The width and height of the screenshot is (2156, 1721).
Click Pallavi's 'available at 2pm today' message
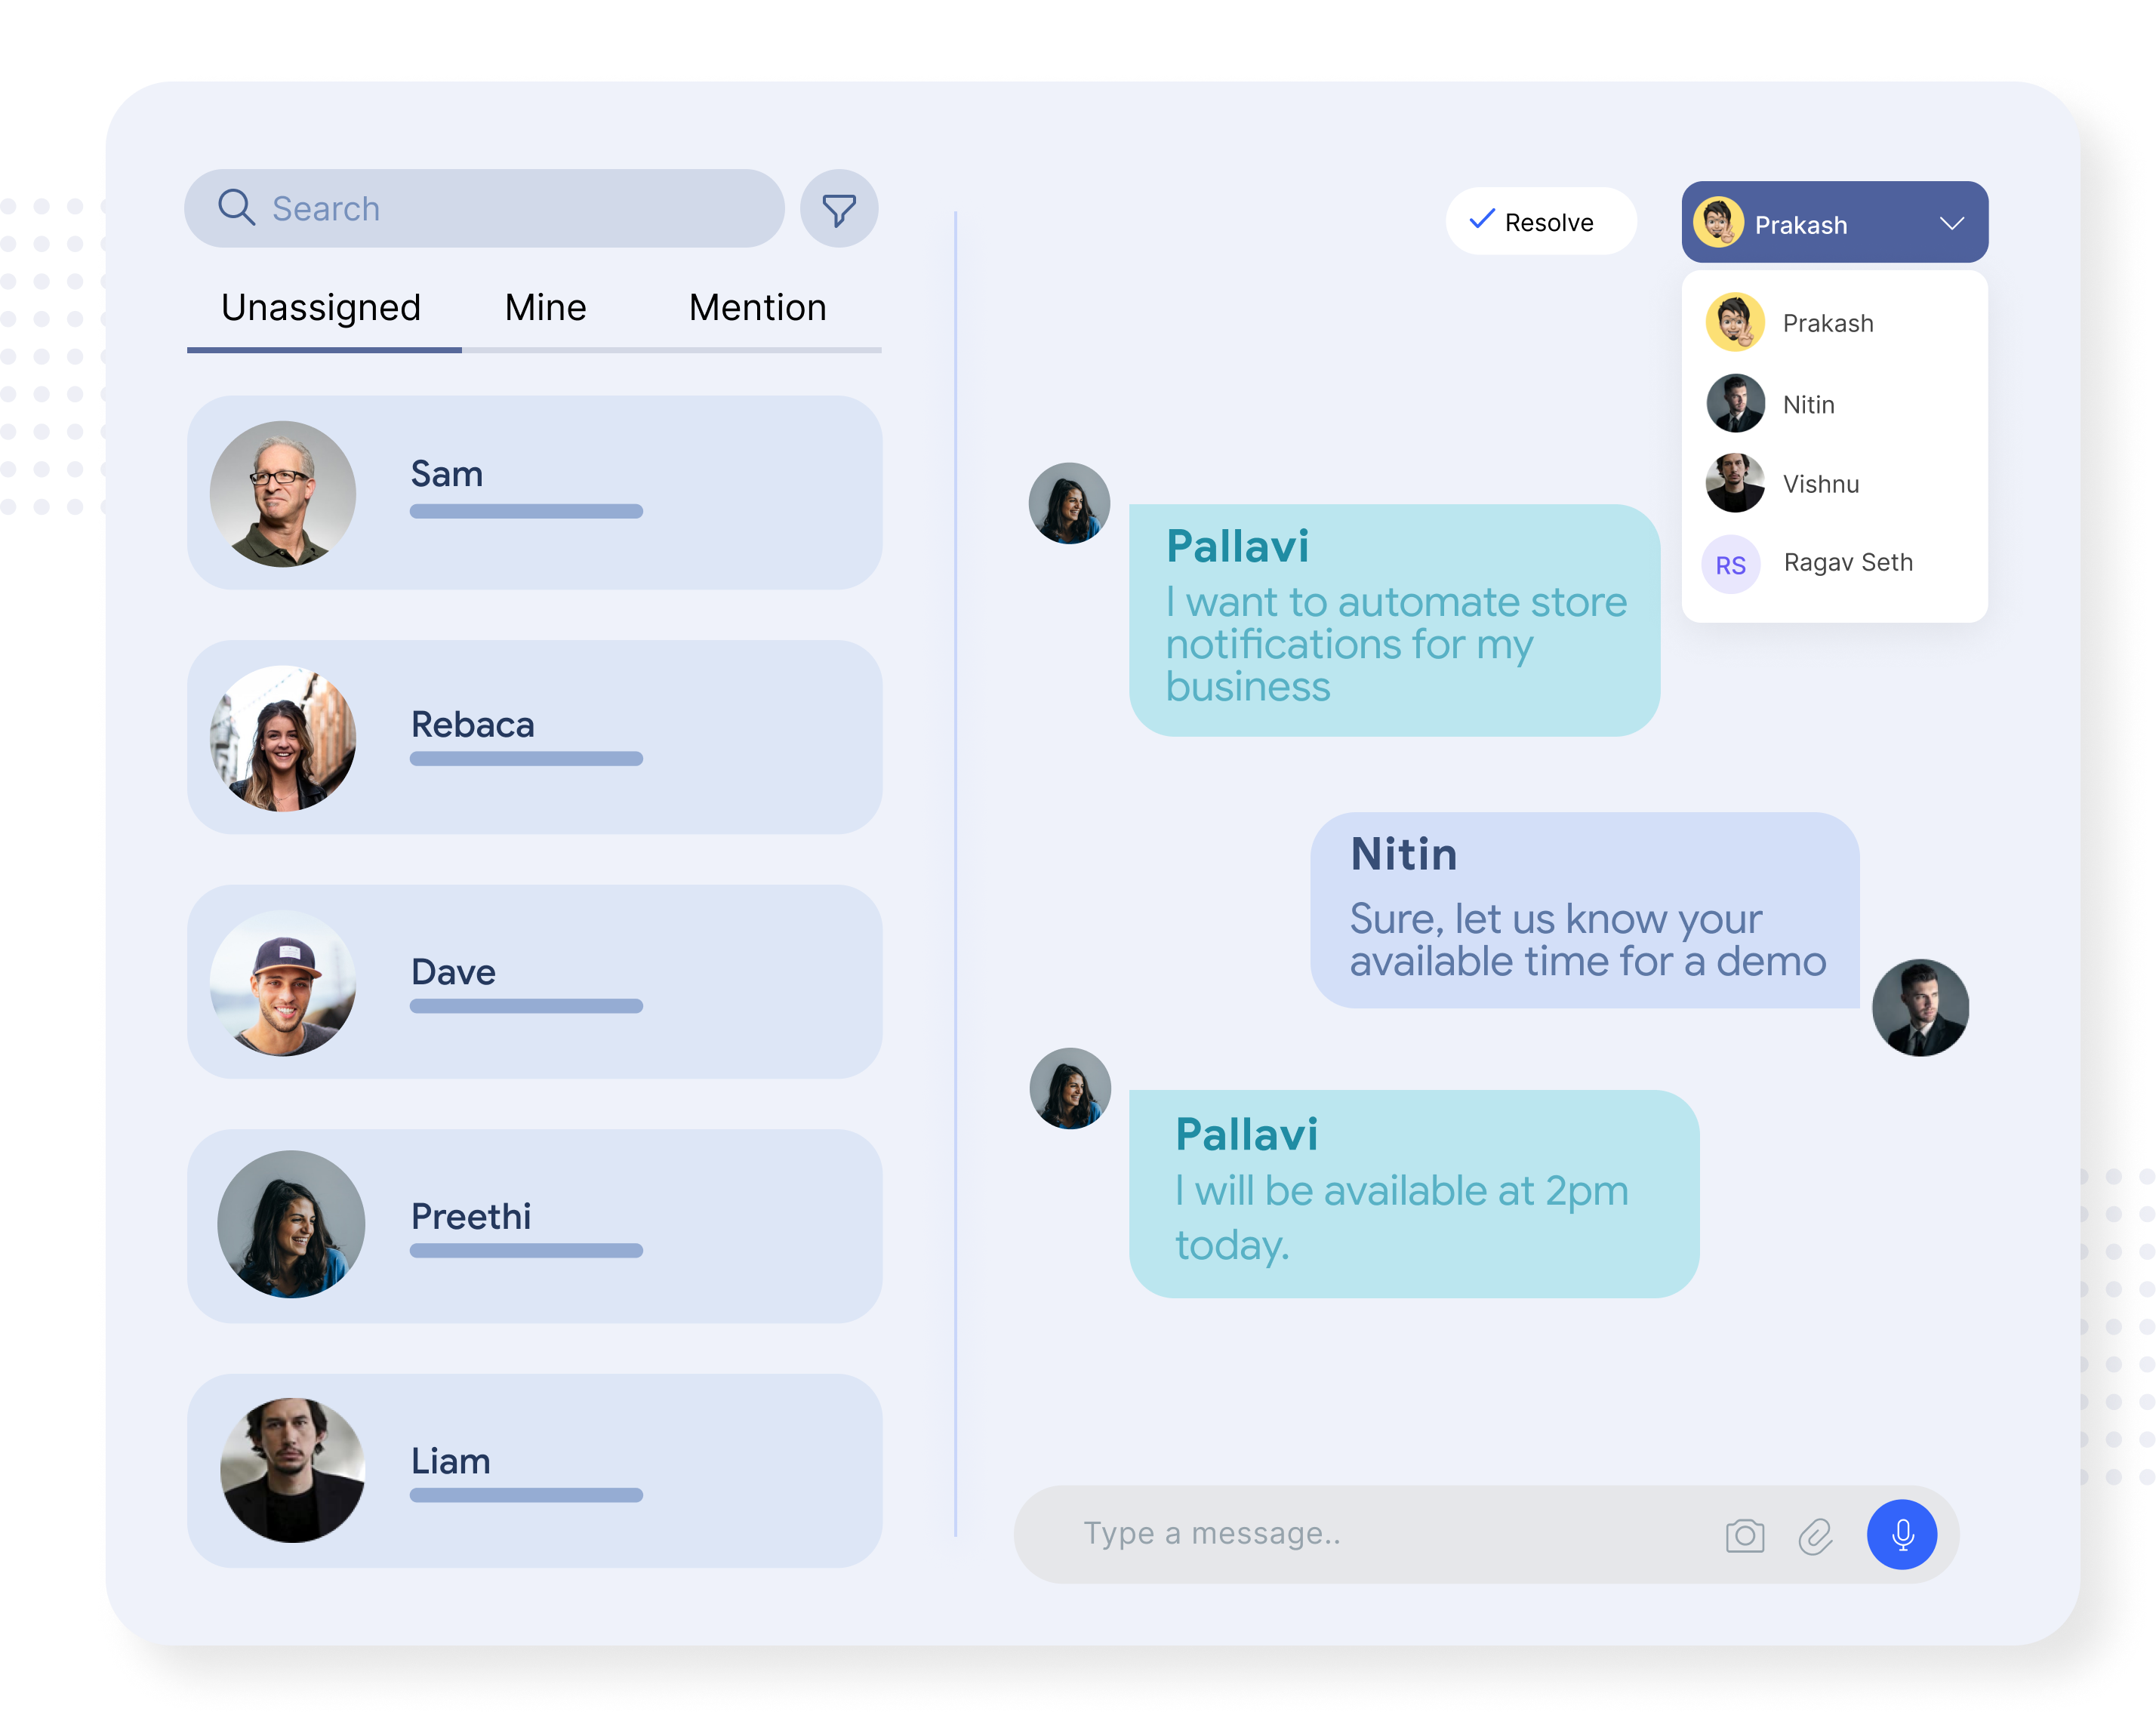[x=1414, y=1194]
